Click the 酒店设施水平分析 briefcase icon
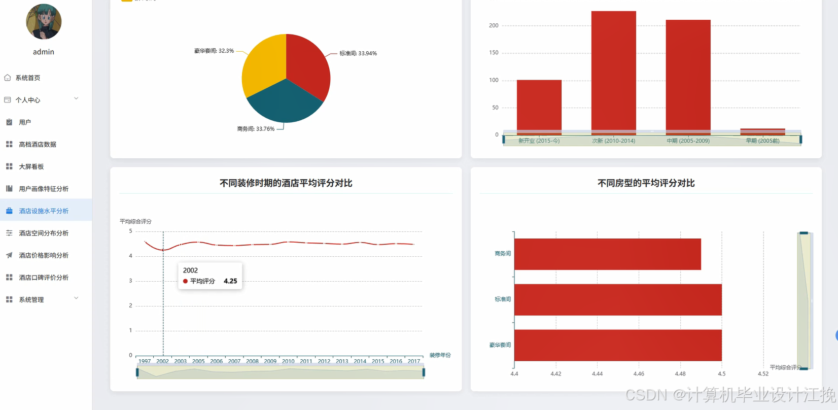Viewport: 838px width, 410px height. click(x=9, y=211)
